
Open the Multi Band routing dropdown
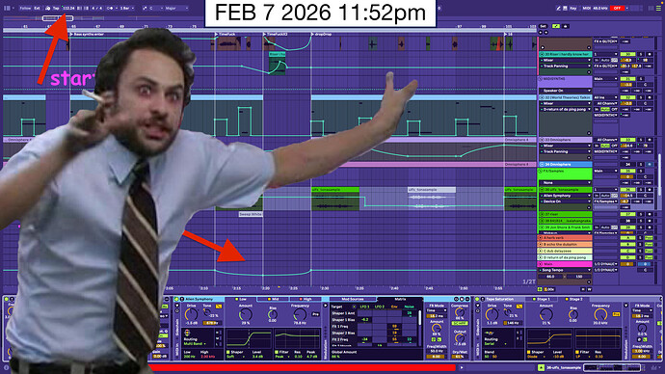196,344
